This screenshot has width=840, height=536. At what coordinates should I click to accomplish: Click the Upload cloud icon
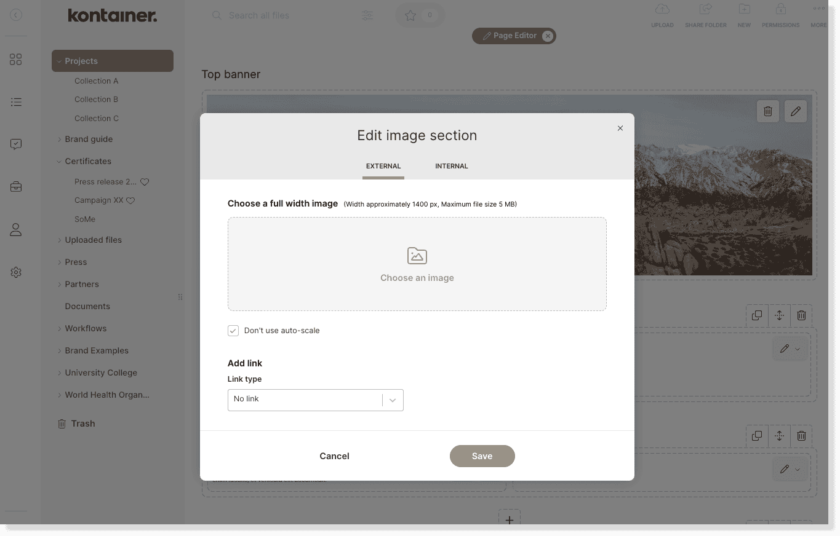point(662,9)
